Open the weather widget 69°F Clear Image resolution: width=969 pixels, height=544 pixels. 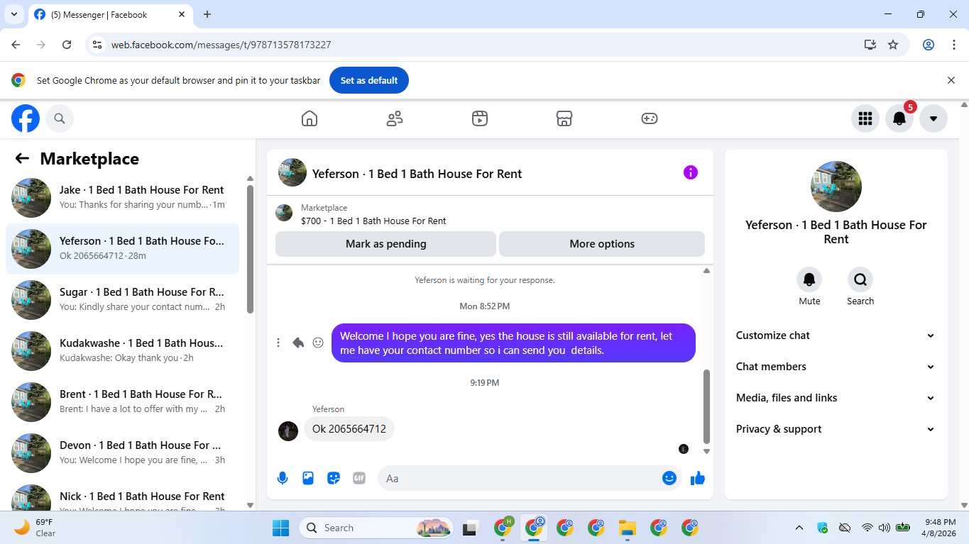[35, 528]
